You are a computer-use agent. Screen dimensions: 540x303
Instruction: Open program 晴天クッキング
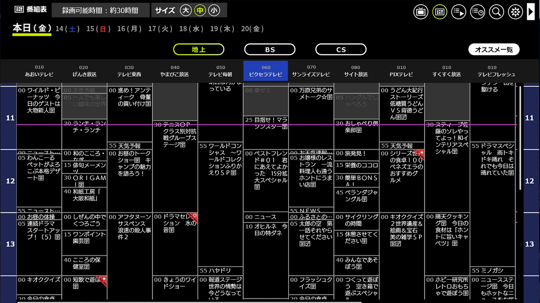pos(447,244)
